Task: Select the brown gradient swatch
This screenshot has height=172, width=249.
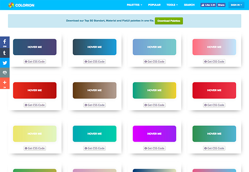Action: coord(95,90)
